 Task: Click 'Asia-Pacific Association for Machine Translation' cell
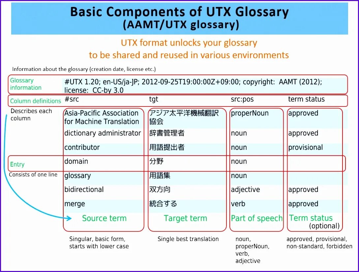tap(102, 117)
